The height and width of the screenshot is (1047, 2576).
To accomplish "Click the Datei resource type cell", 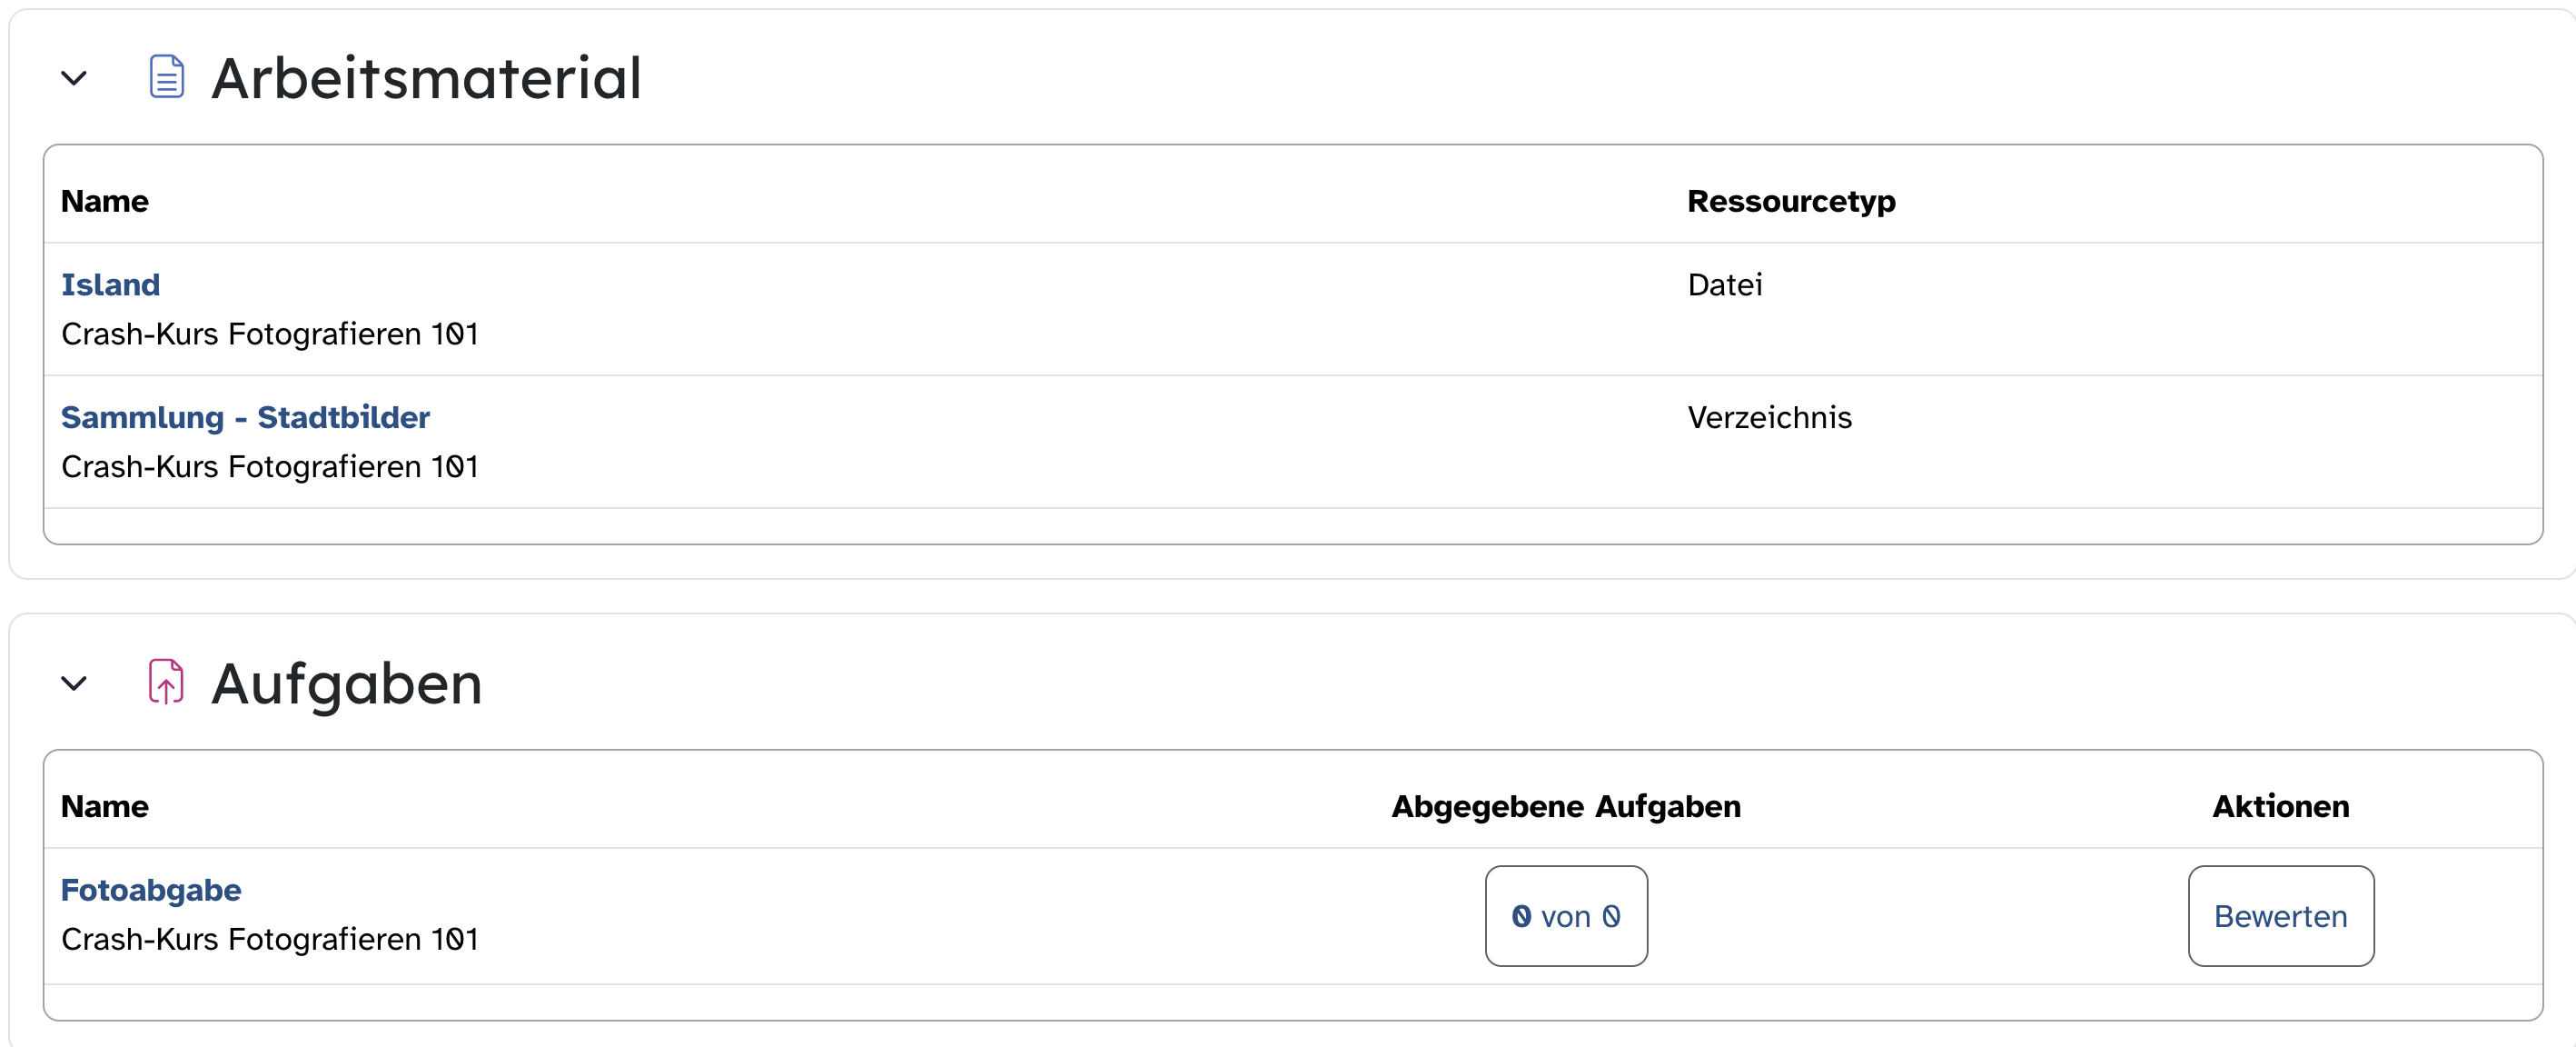I will (1725, 284).
